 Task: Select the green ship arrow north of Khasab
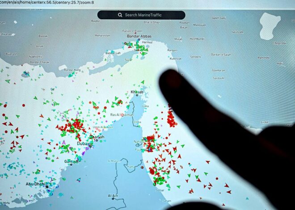(143, 82)
